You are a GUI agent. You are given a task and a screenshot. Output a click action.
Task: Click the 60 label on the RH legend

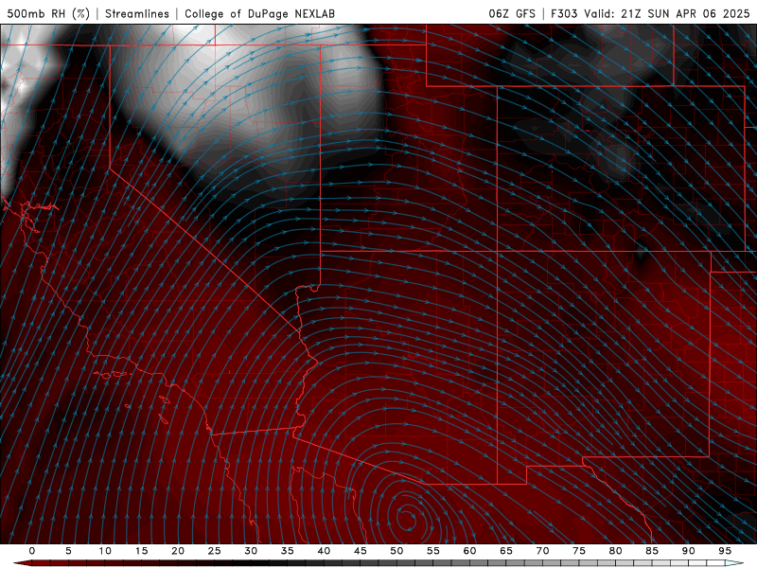(469, 551)
